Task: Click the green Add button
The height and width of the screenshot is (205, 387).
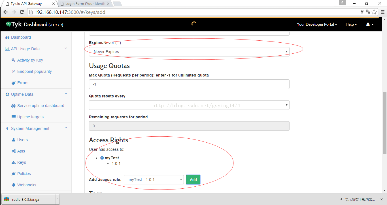Action: [x=193, y=180]
